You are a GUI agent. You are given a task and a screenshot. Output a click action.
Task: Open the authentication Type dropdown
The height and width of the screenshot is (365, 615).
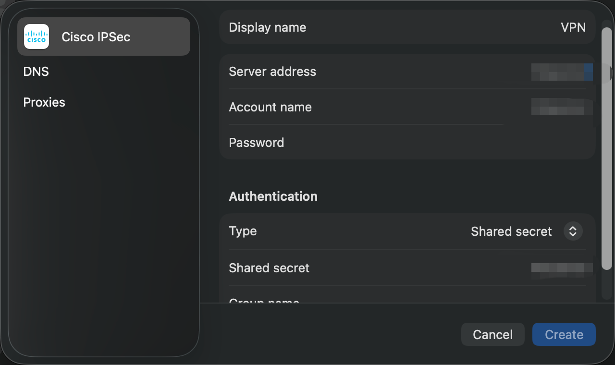click(x=573, y=231)
